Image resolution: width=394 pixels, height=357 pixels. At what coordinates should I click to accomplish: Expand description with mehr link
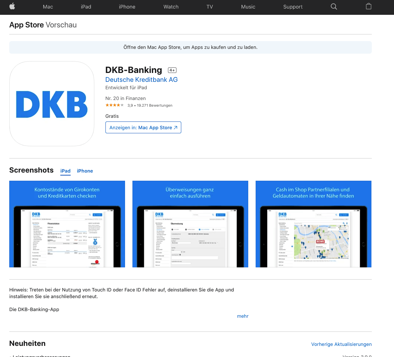pyautogui.click(x=243, y=316)
